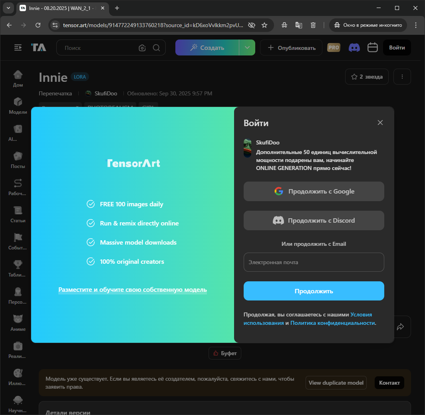
Task: Open the Реали... realism sidebar category
Action: click(18, 349)
